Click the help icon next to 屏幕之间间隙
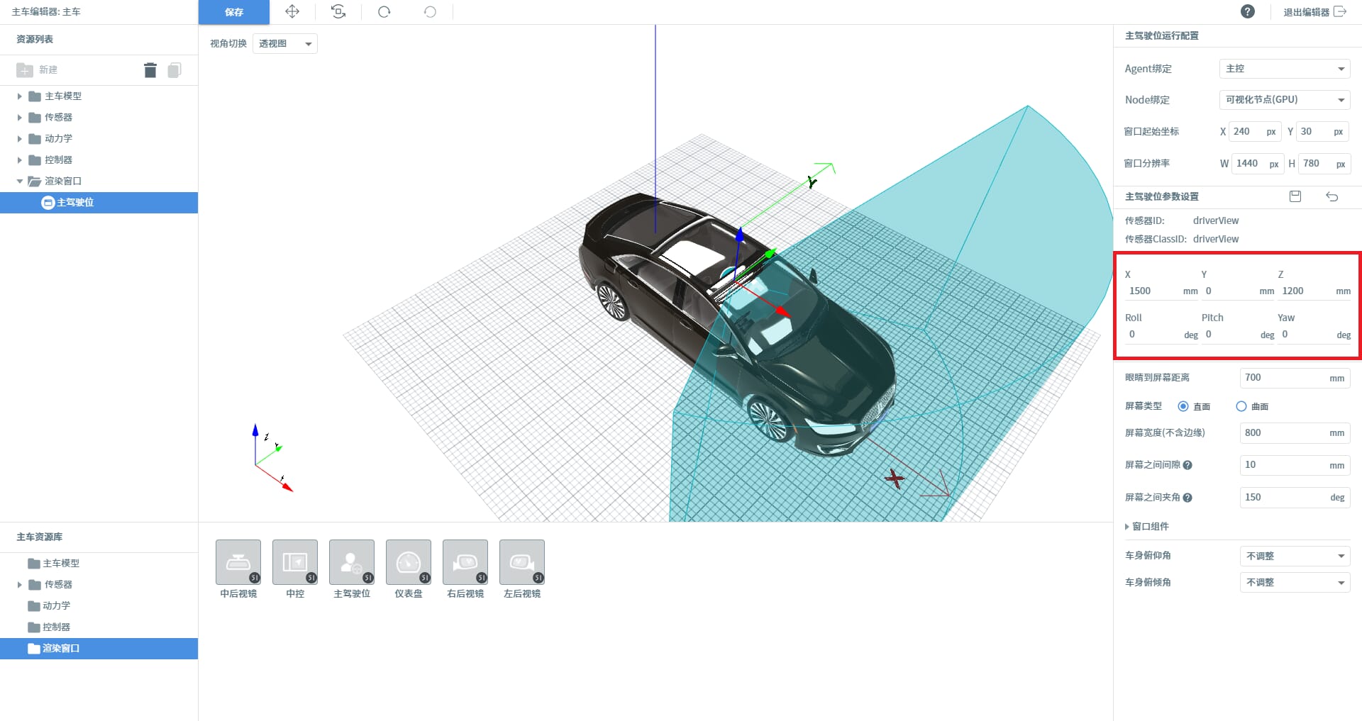The image size is (1362, 721). point(1187,465)
